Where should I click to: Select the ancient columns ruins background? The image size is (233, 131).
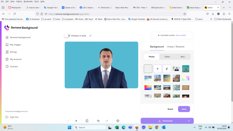pyautogui.click(x=157, y=78)
